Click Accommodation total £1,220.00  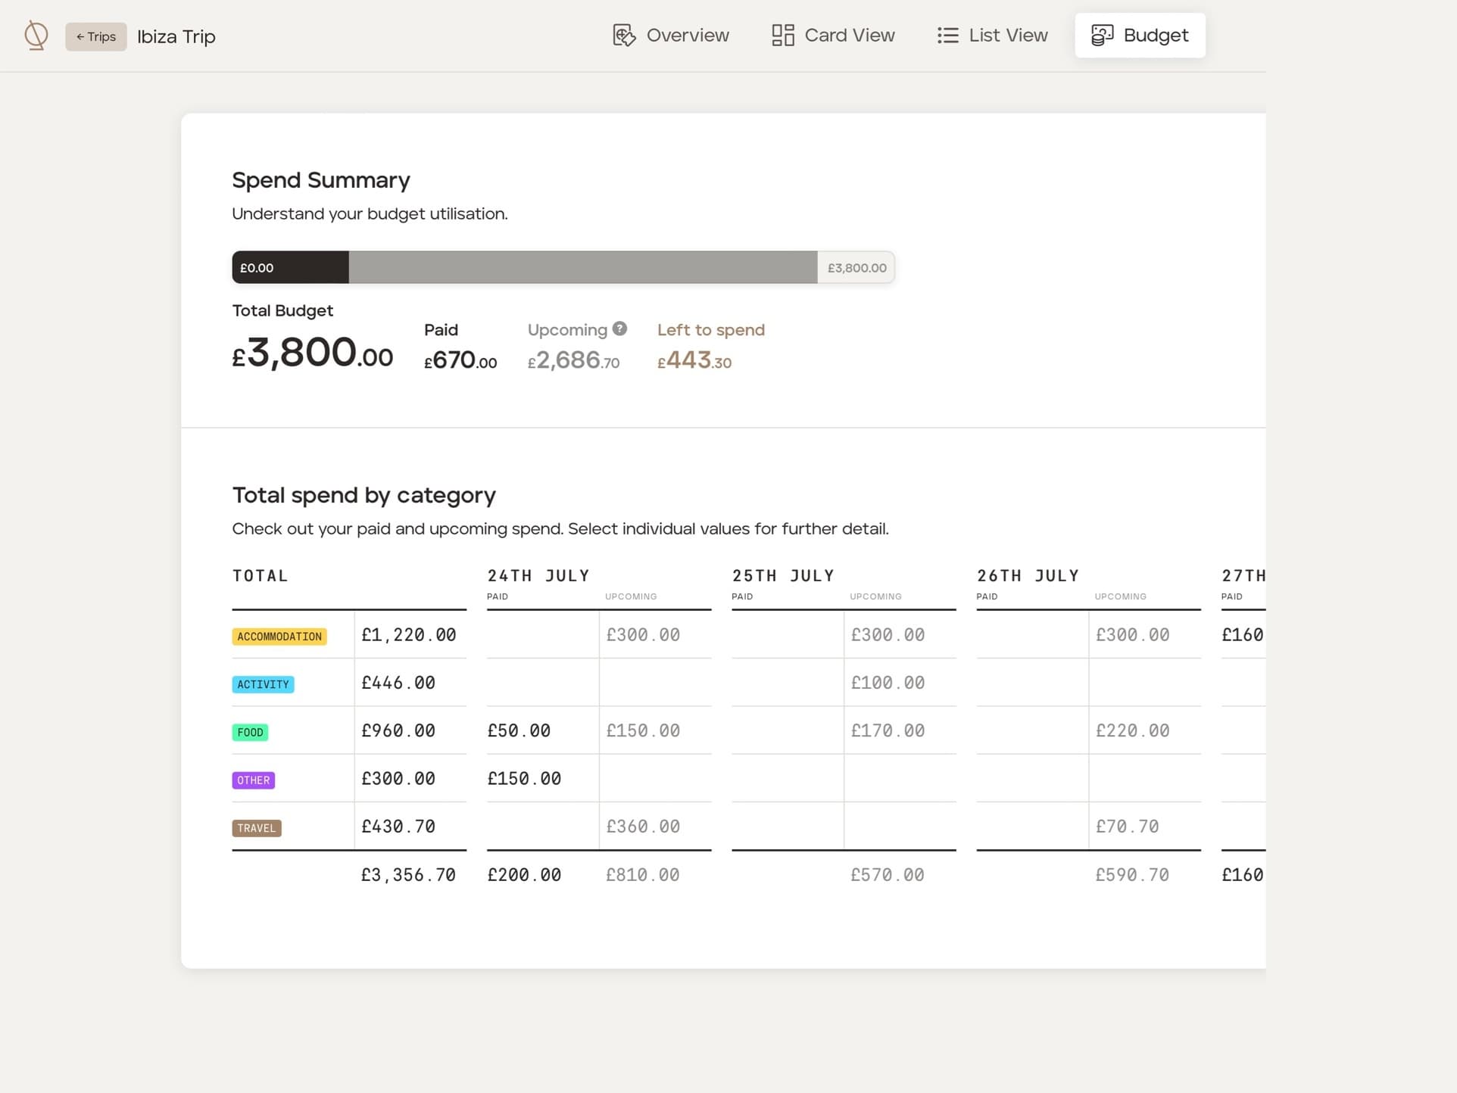409,635
